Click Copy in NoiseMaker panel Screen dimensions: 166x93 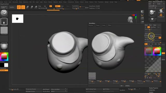155,25
